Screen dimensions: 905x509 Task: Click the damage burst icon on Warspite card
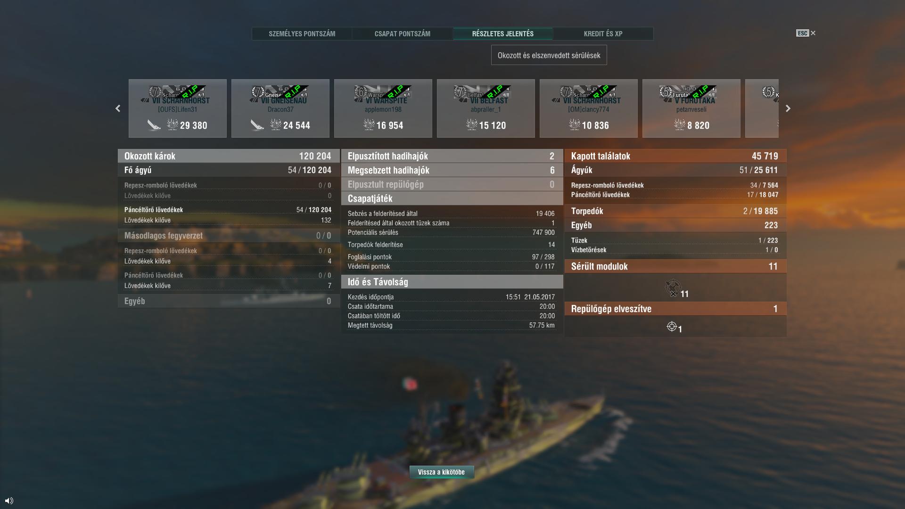369,125
